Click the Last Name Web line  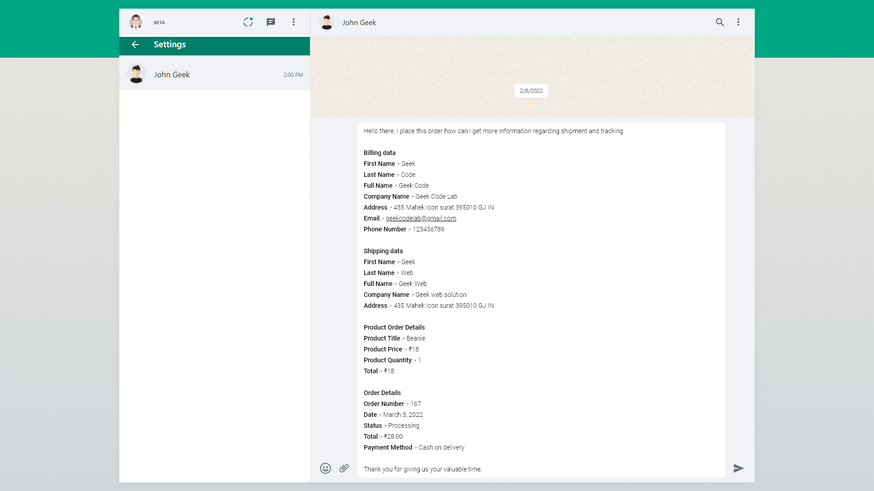click(x=389, y=273)
